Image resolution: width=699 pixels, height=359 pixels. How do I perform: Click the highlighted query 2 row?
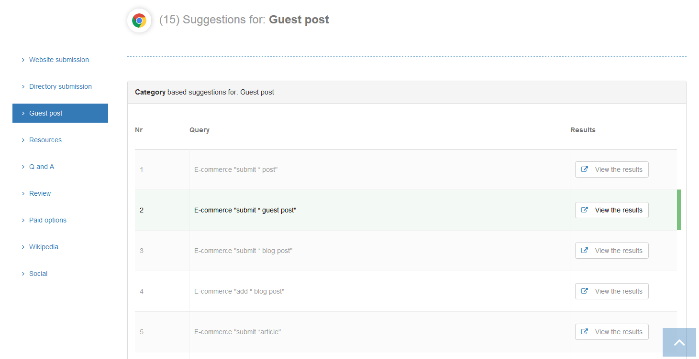(x=335, y=210)
